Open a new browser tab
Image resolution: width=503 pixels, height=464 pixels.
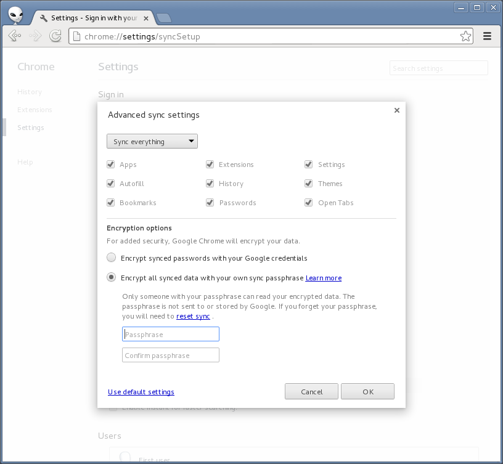point(163,18)
